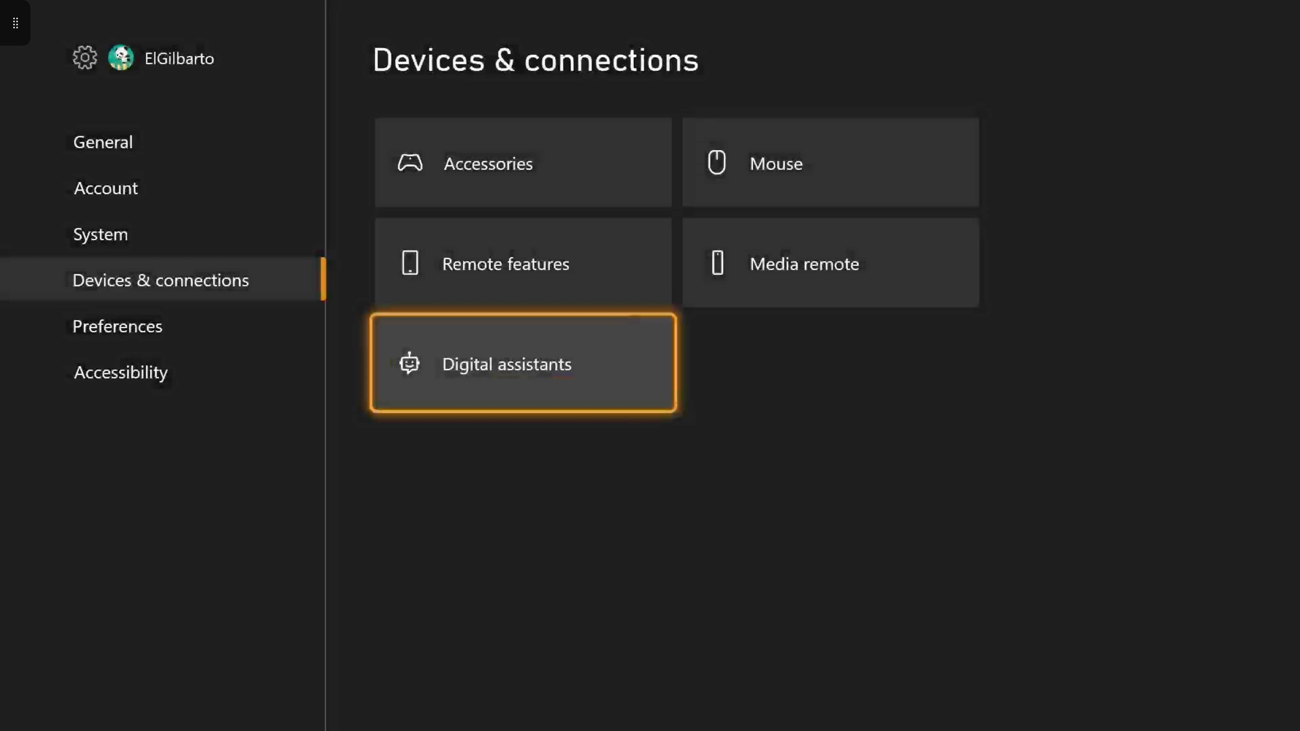Click the phone icon on Remote features tile
Image resolution: width=1300 pixels, height=731 pixels.
(x=410, y=263)
